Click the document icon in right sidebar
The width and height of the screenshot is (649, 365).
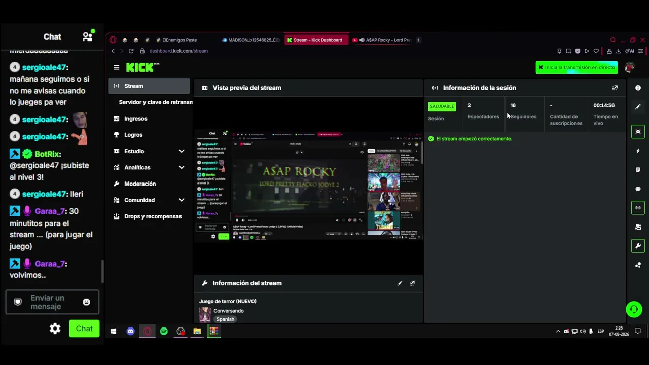638,170
